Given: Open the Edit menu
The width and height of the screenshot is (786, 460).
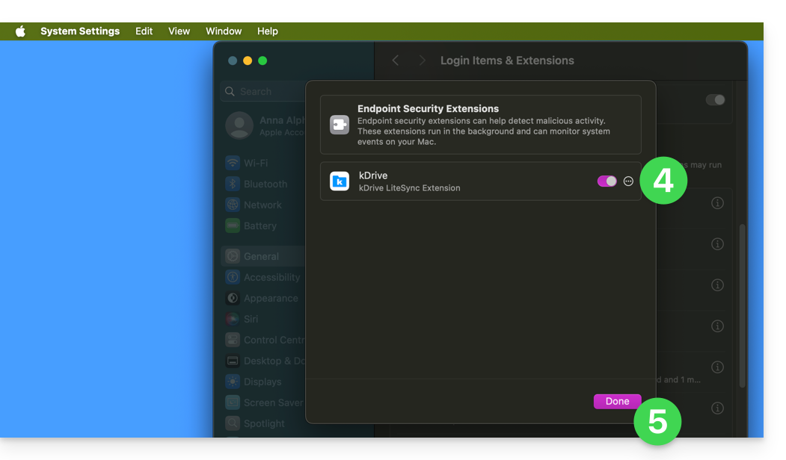Looking at the screenshot, I should pos(144,31).
